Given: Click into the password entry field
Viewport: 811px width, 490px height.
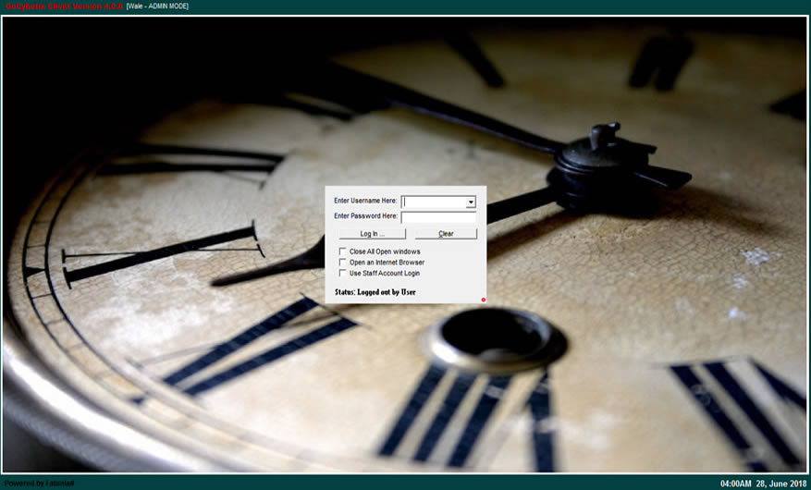Looking at the screenshot, I should [x=438, y=217].
